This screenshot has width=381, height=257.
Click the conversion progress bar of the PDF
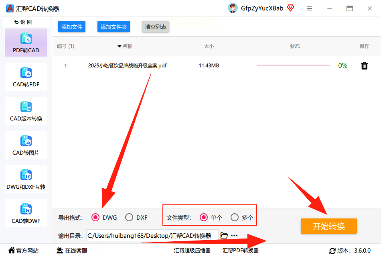pos(293,65)
